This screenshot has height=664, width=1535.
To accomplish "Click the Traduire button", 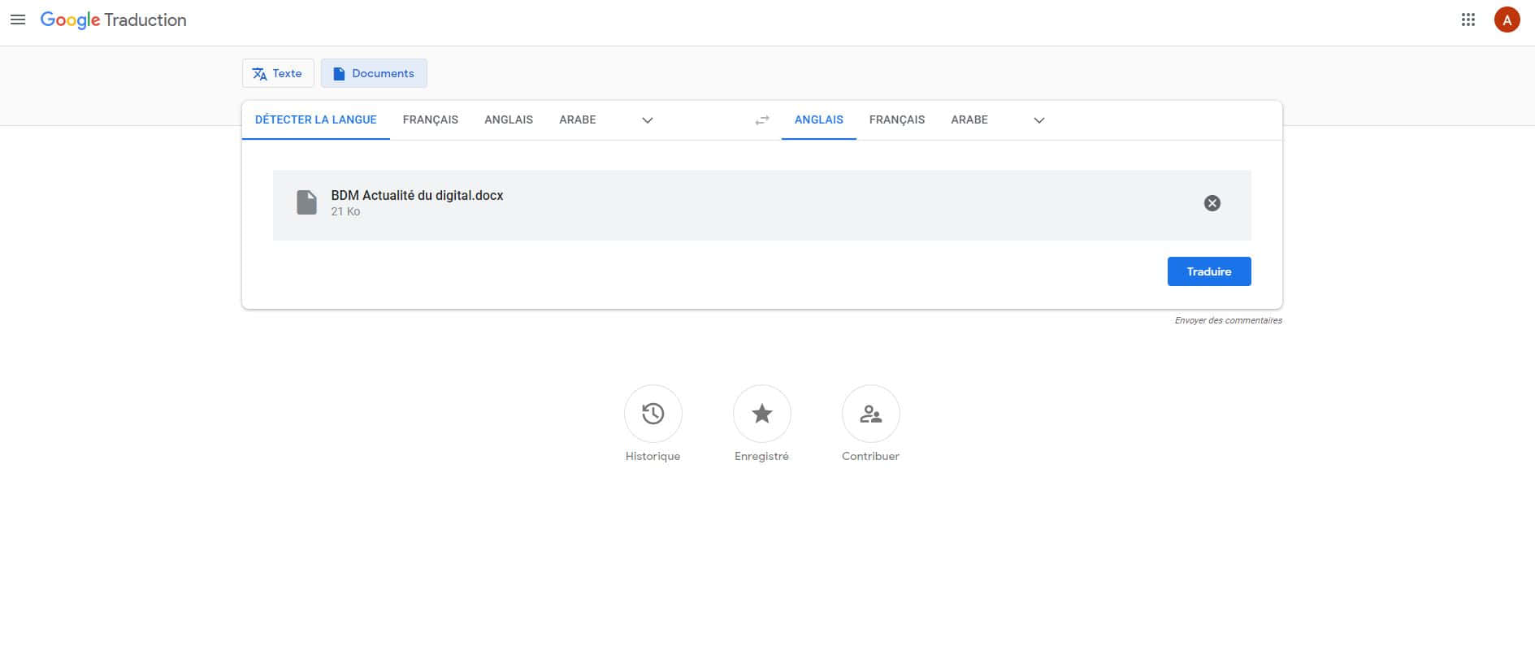I will pyautogui.click(x=1209, y=271).
